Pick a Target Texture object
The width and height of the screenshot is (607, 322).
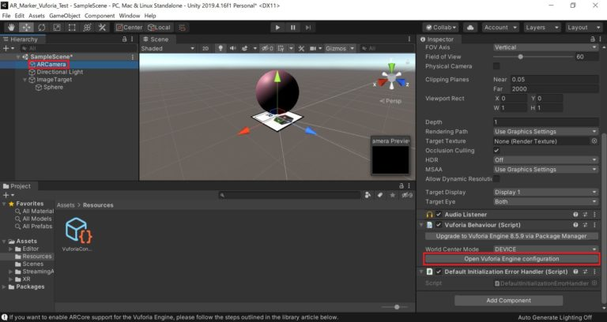coord(594,141)
